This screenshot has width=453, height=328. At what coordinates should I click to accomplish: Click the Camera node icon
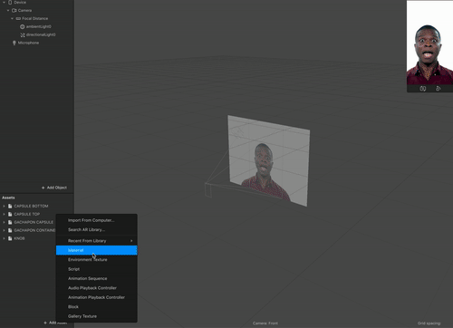14,10
